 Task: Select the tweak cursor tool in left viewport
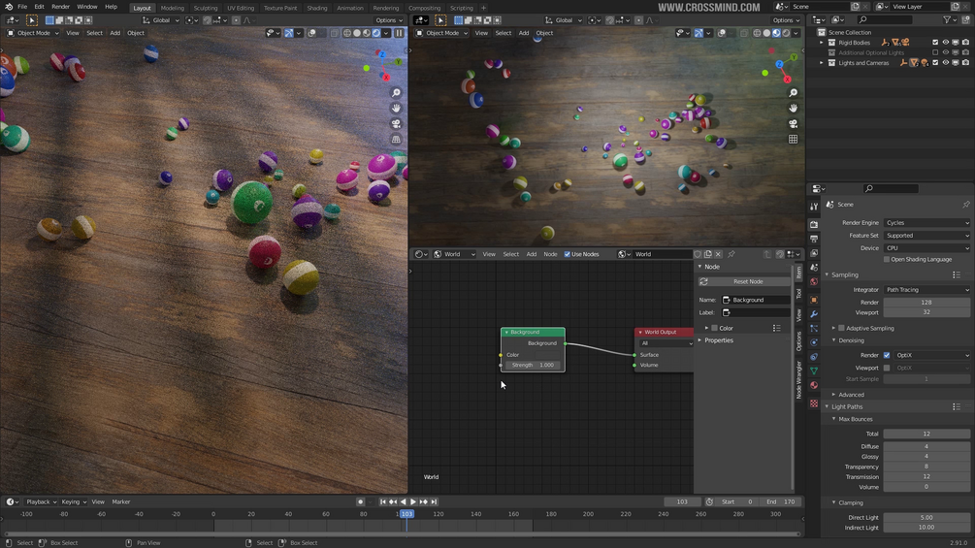pos(32,19)
